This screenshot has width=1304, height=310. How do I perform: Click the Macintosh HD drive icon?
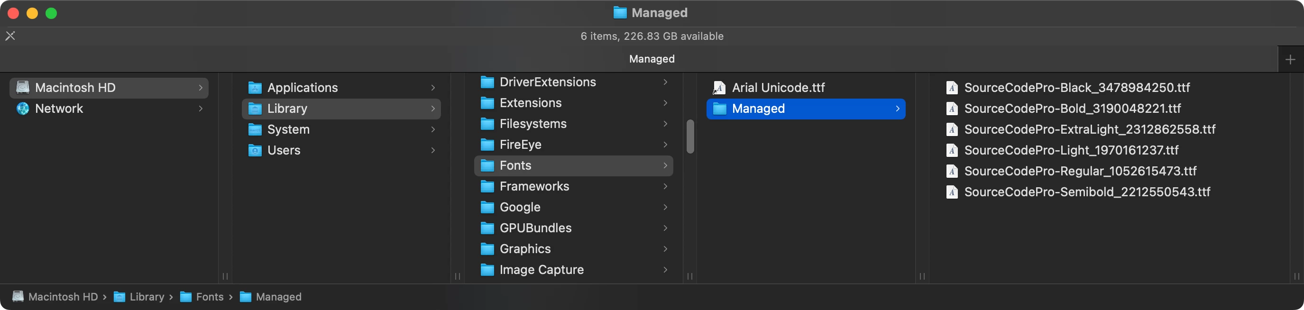click(x=23, y=88)
